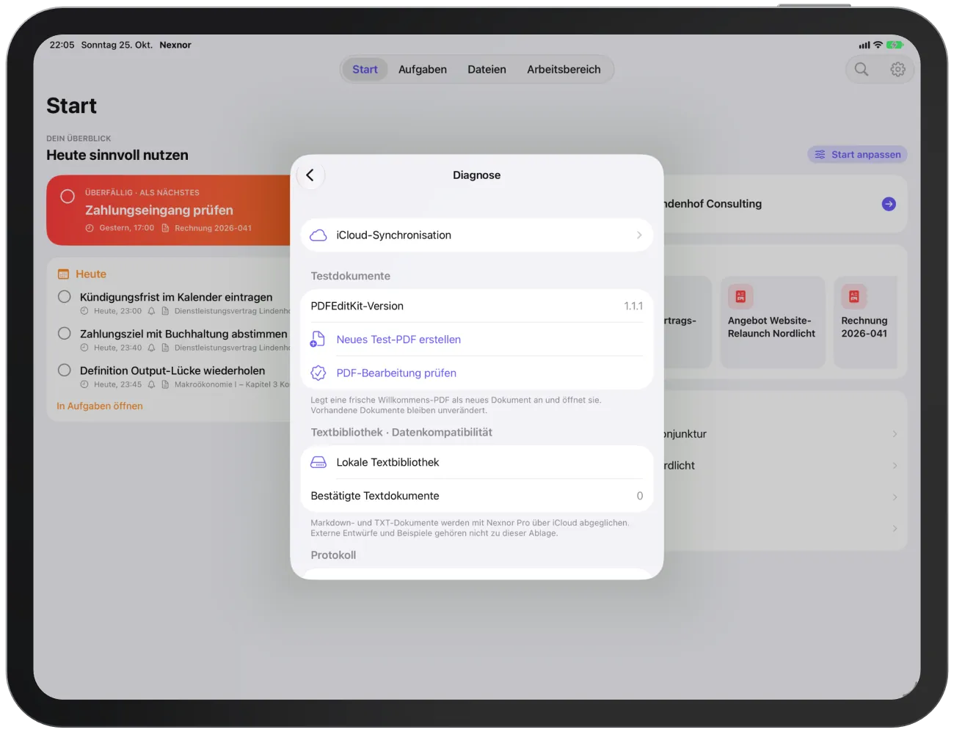Click the Lokale Textbibliothek drive icon

click(x=318, y=463)
